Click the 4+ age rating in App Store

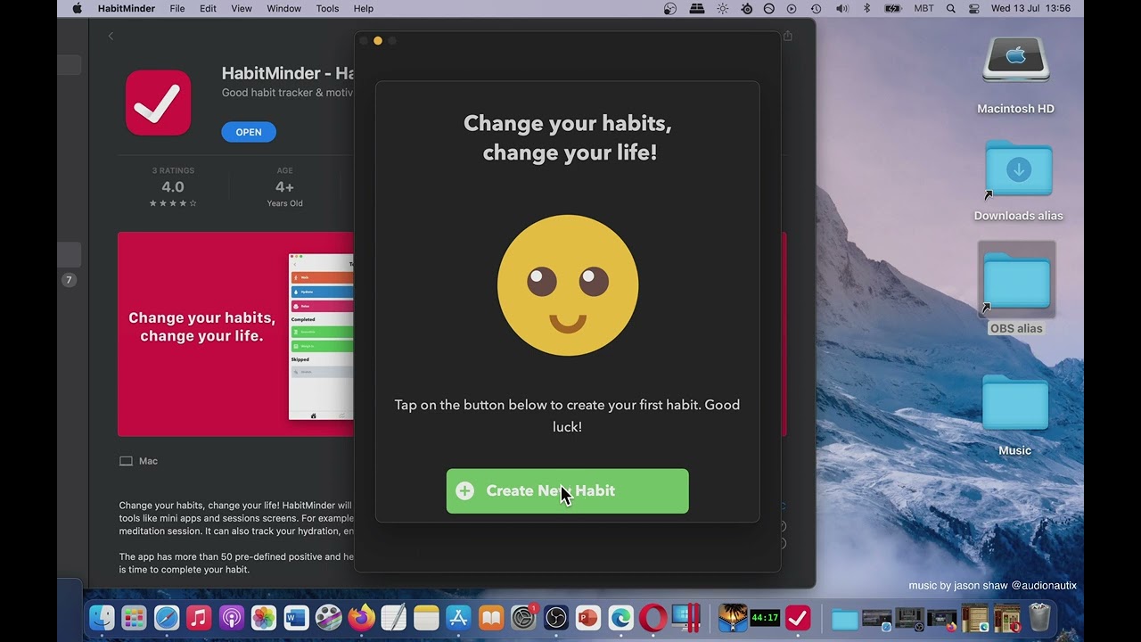(x=284, y=187)
